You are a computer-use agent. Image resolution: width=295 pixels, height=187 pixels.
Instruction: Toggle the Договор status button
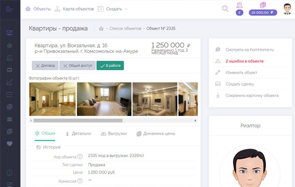coord(45,66)
